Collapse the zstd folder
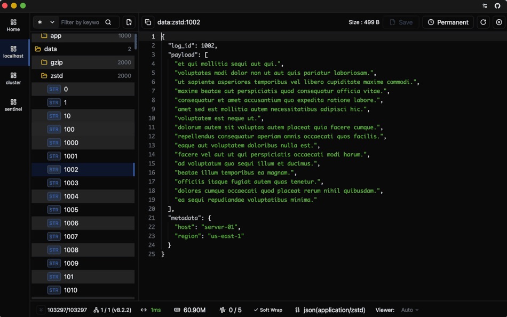 coord(56,76)
